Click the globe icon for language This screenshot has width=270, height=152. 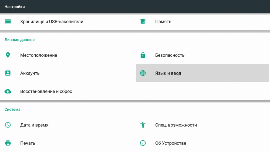(143, 73)
